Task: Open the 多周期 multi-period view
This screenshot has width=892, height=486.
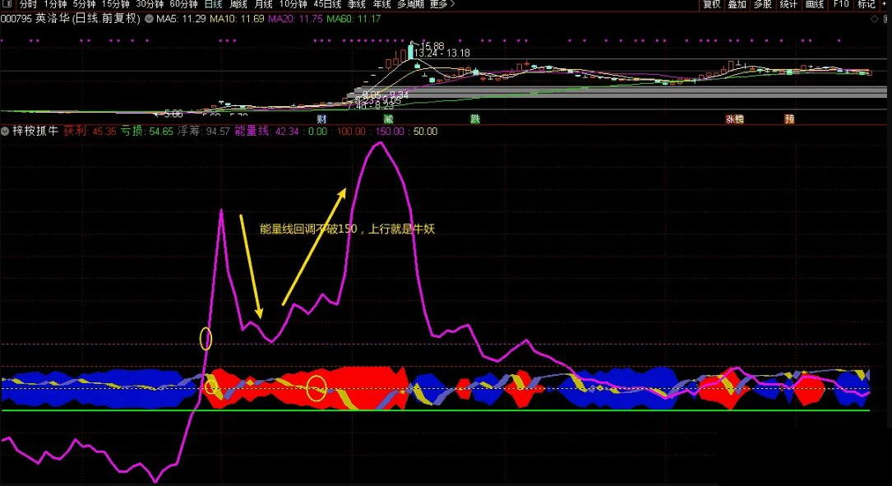Action: tap(410, 4)
